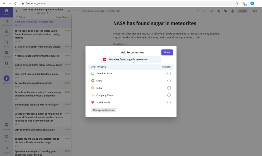Open Corbyn launches party's manifesto post
262x156 pixels.
[42, 85]
